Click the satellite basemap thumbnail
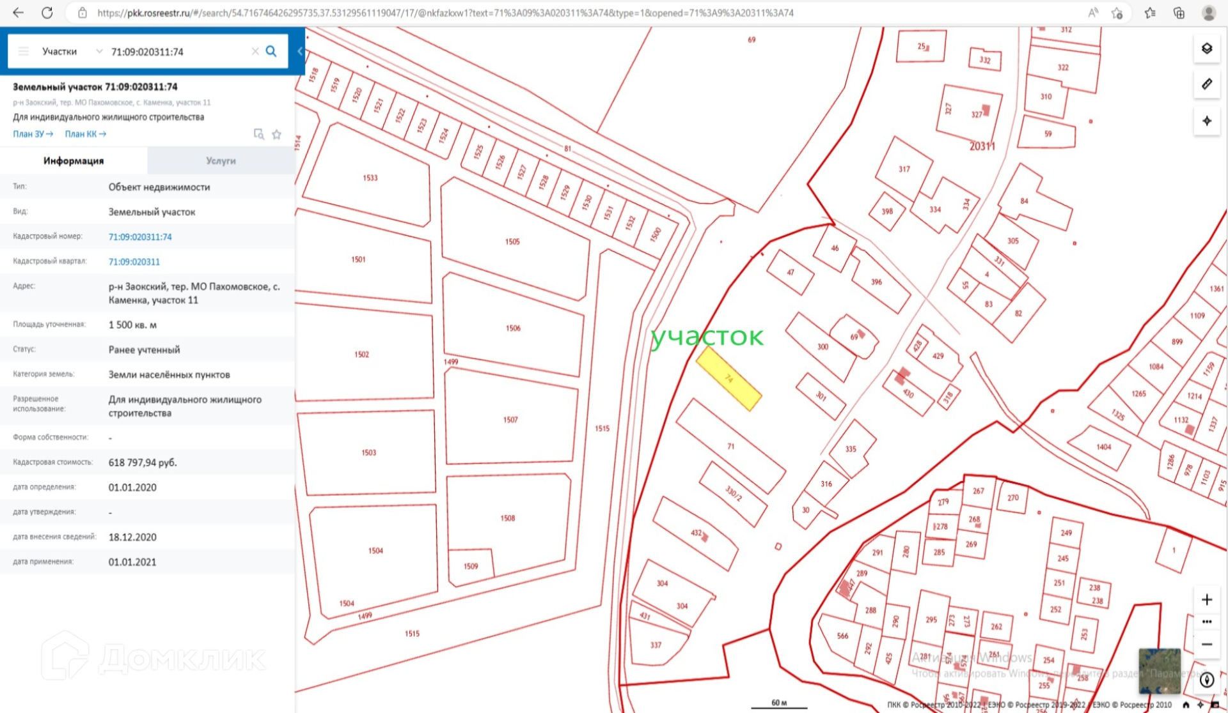 (x=1159, y=671)
